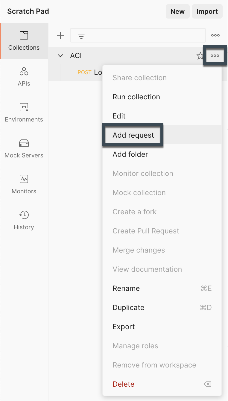The width and height of the screenshot is (228, 401).
Task: Click the New button
Action: [x=177, y=11]
